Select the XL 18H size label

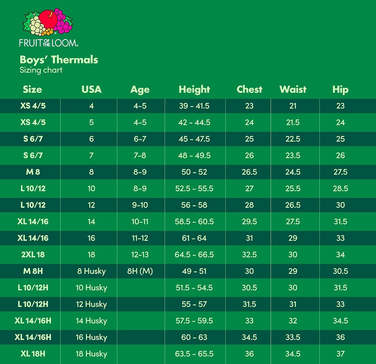[x=33, y=354]
